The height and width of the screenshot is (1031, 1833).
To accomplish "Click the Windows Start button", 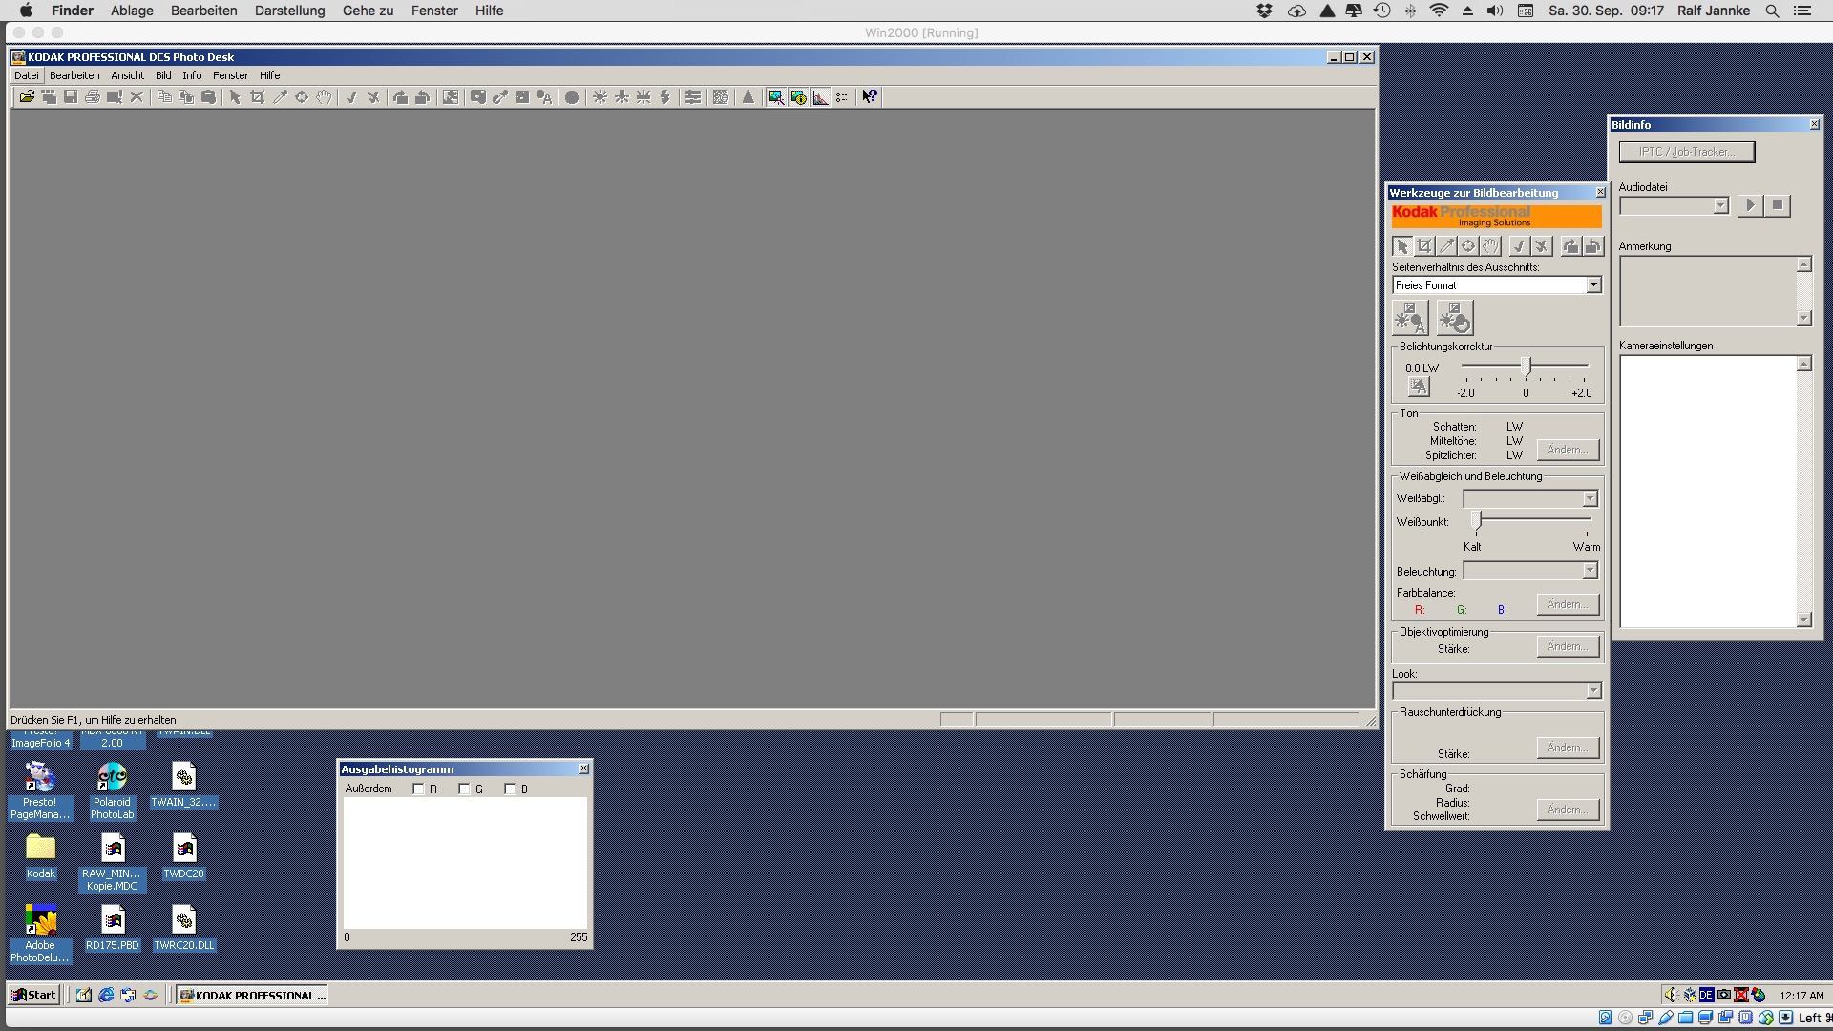I will point(34,995).
